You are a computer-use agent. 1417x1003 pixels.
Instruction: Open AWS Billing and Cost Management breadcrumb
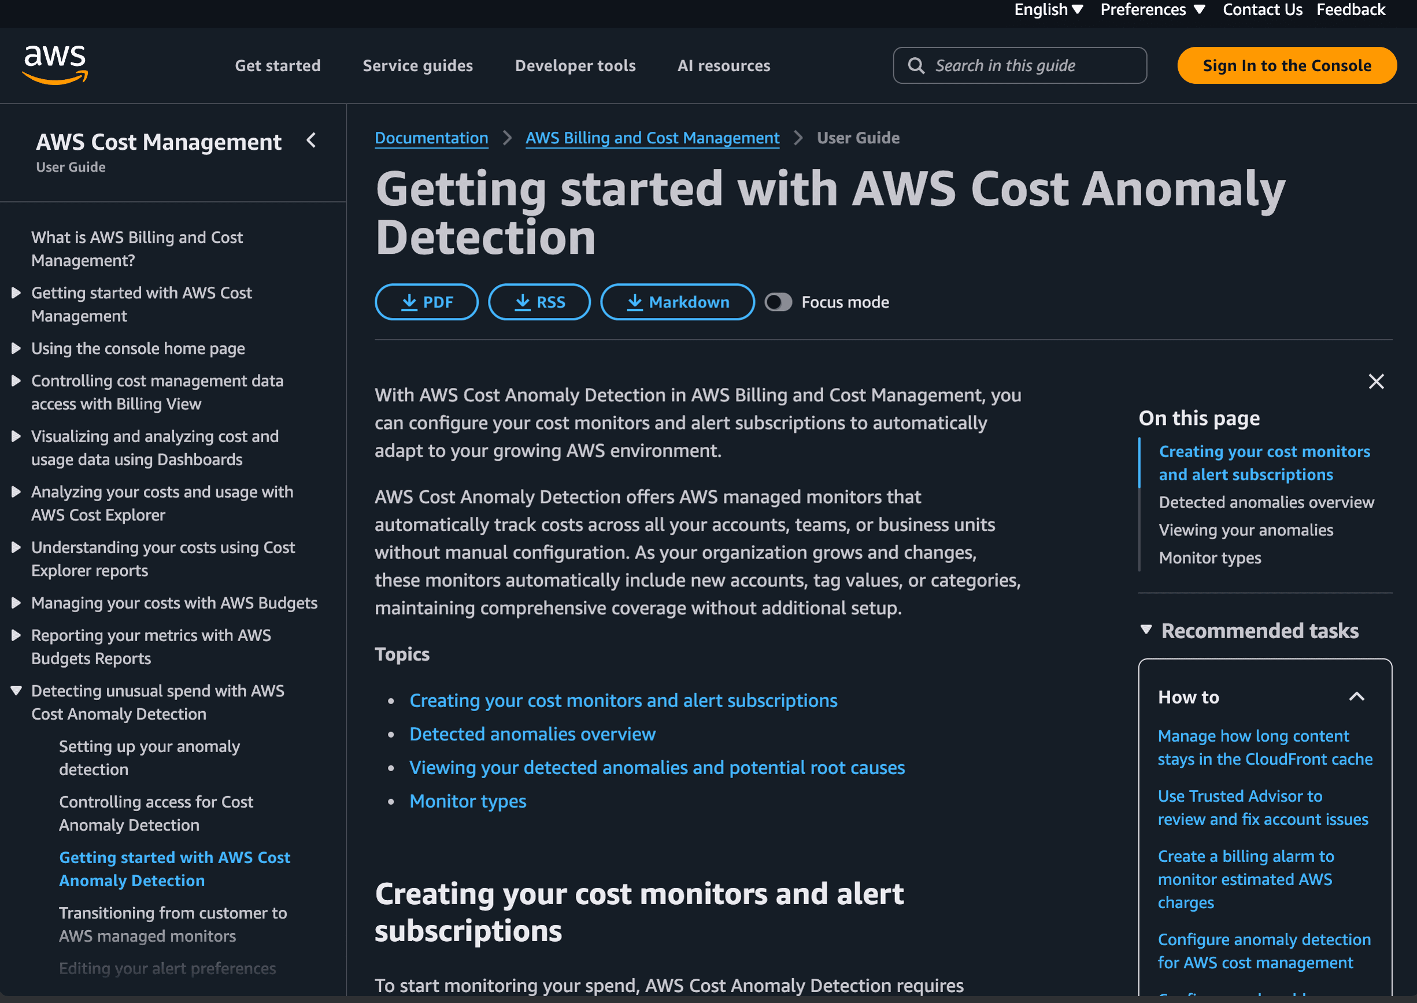652,138
